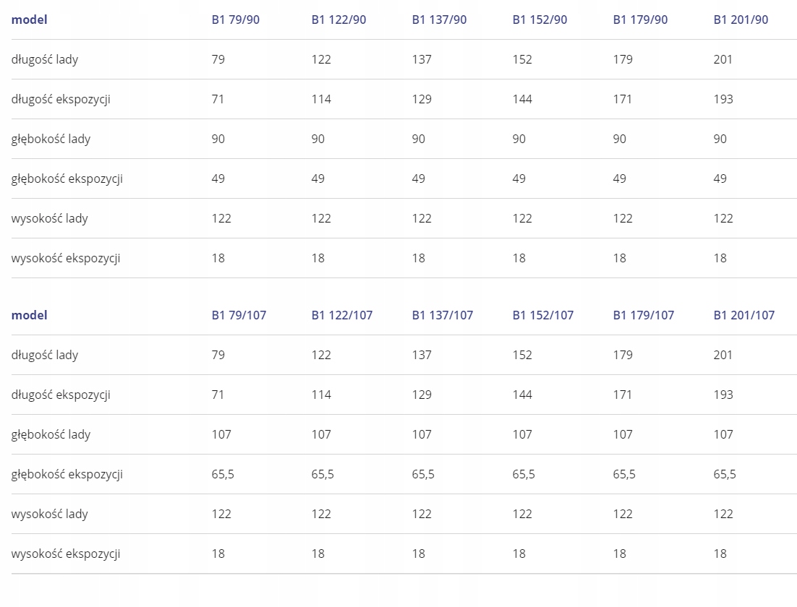Click the "B1 179/90" column header
The width and height of the screenshot is (797, 607).
[x=640, y=20]
